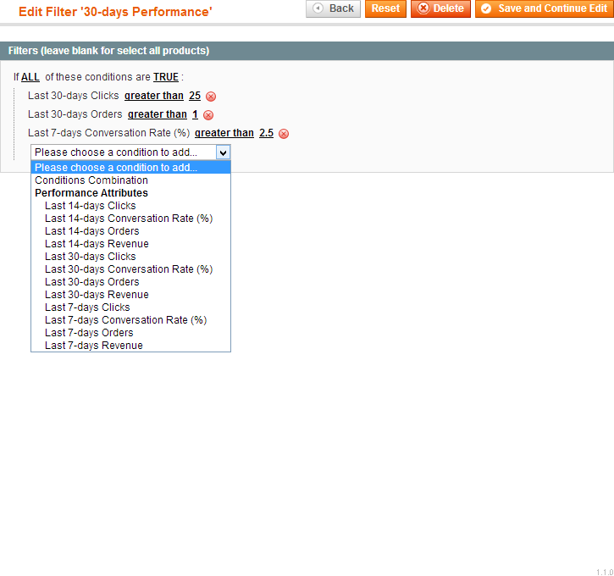Choose Conditions Combination option

click(130, 180)
